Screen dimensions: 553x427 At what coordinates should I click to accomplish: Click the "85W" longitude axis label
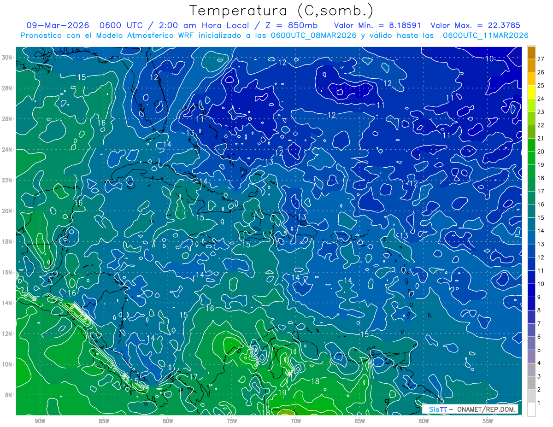pyautogui.click(x=104, y=421)
